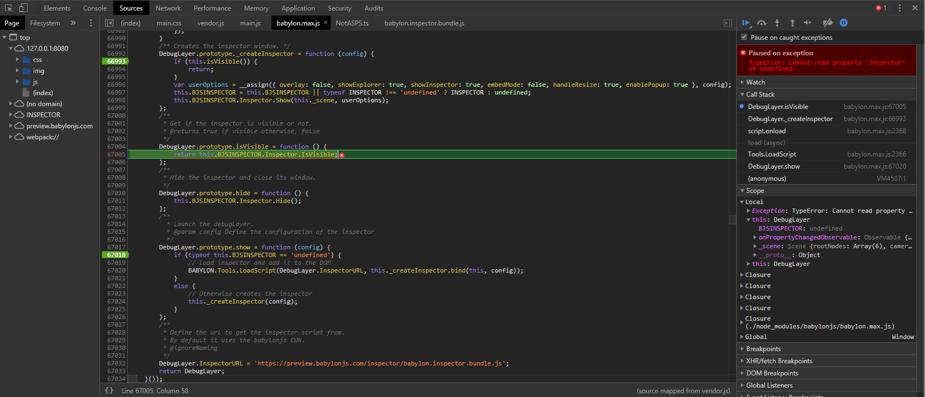Open the Security panel
This screenshot has width=925, height=397.
pyautogui.click(x=339, y=8)
